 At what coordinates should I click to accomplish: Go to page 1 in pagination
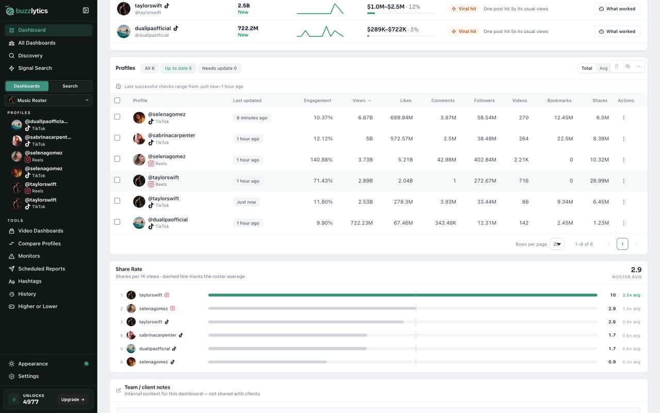click(622, 244)
